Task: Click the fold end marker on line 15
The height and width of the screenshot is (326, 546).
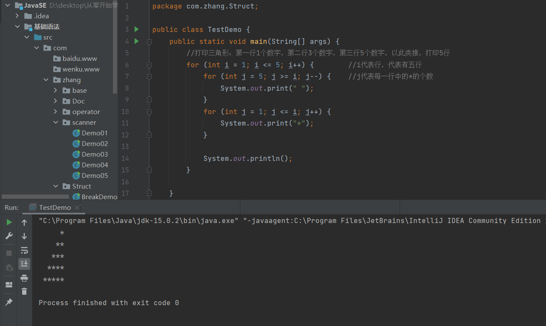Action: (x=149, y=169)
